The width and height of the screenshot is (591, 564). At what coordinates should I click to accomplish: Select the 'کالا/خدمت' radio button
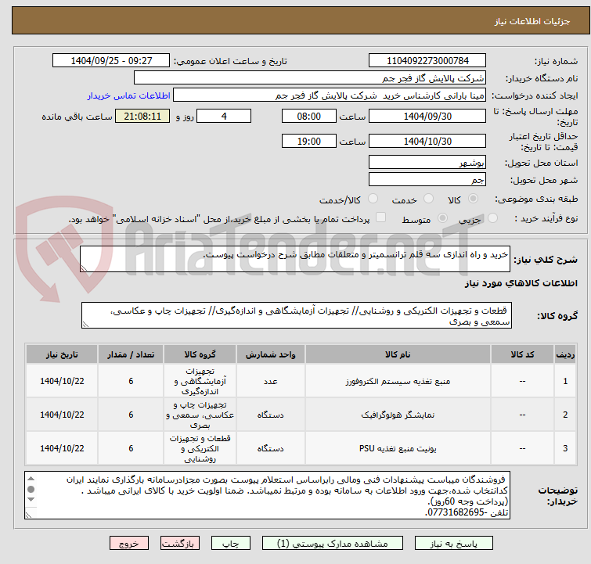point(373,198)
